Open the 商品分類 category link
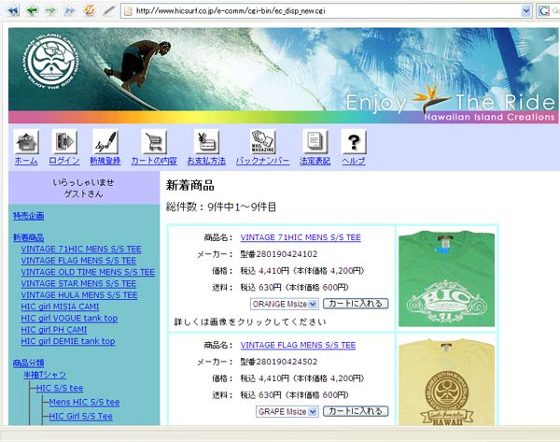The width and height of the screenshot is (560, 442). pyautogui.click(x=29, y=363)
